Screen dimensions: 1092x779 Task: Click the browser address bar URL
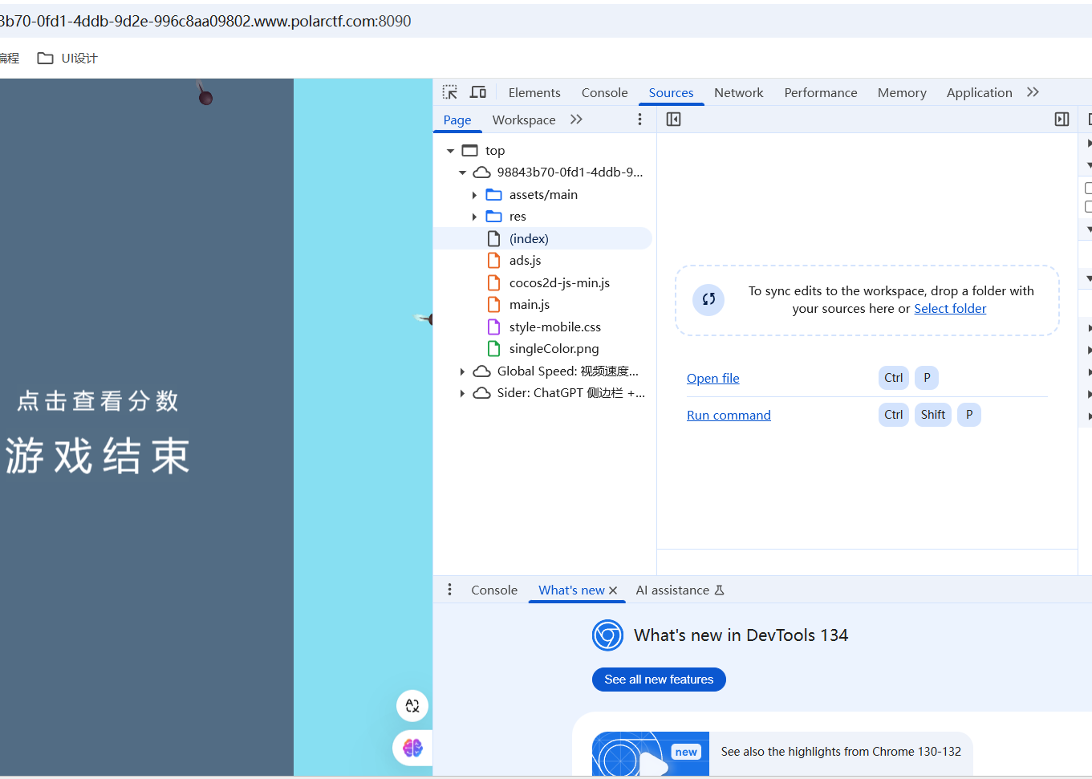[205, 21]
